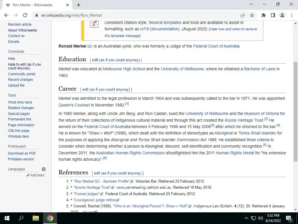Open volume control tray icon

[260, 218]
